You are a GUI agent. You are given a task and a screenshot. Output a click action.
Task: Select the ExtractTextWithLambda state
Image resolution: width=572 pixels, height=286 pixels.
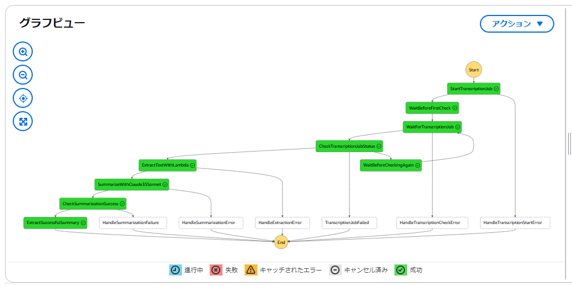[168, 165]
